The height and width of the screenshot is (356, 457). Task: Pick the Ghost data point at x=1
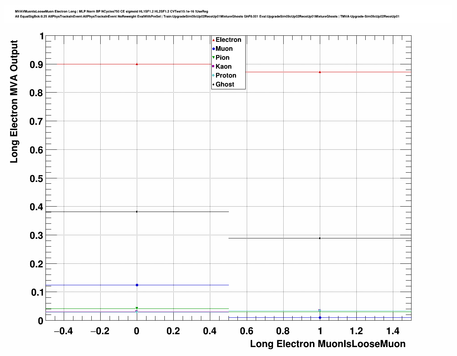coord(320,238)
